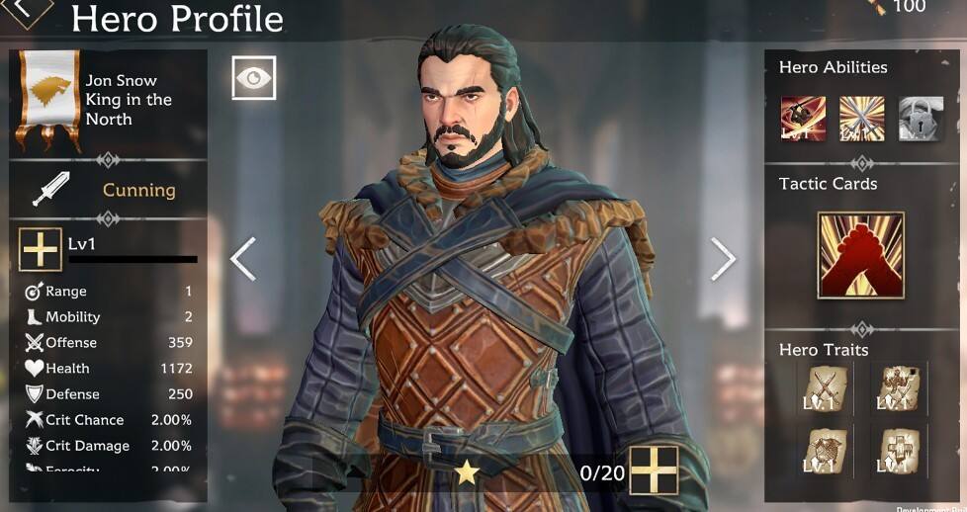Click the level-up plus button beside Lv1

click(41, 249)
